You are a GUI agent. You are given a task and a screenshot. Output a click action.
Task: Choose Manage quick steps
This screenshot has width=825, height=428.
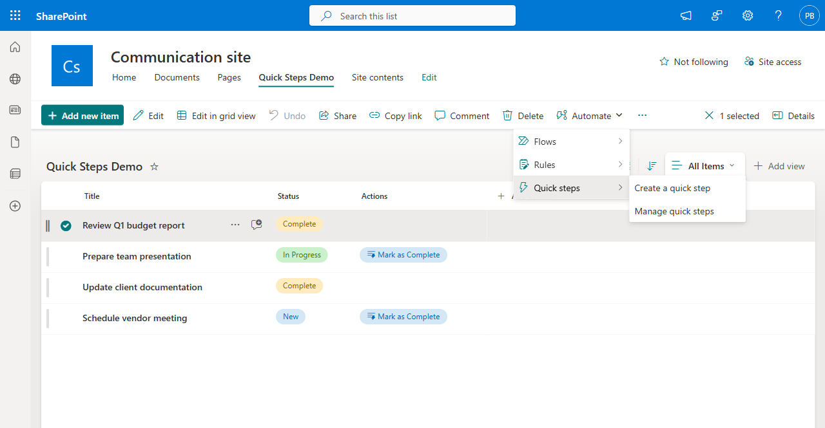688,211
